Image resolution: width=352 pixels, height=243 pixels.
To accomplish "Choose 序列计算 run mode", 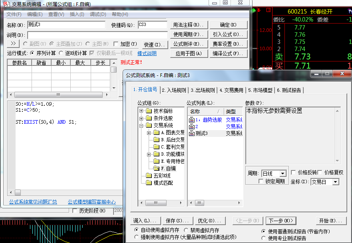I will point(32,53).
